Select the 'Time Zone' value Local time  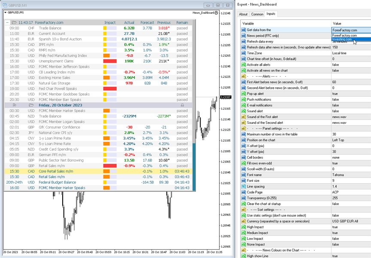339,53
